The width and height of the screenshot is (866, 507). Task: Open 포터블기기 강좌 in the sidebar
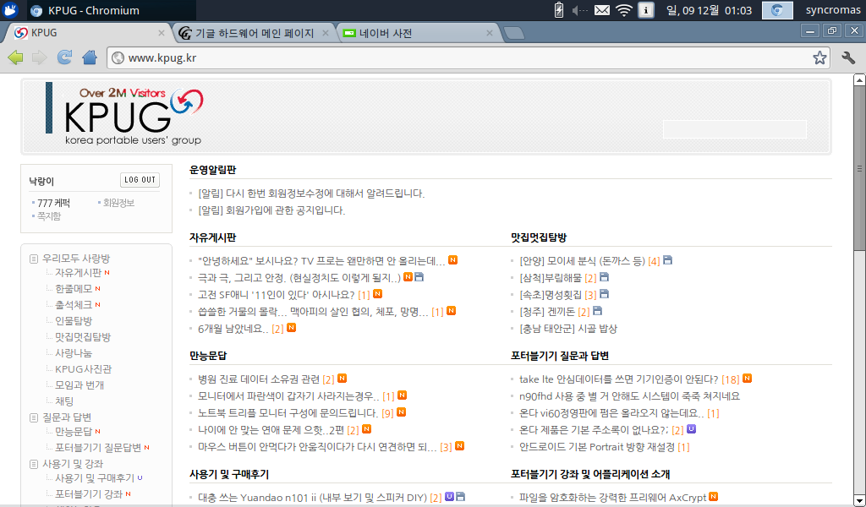[x=89, y=493]
